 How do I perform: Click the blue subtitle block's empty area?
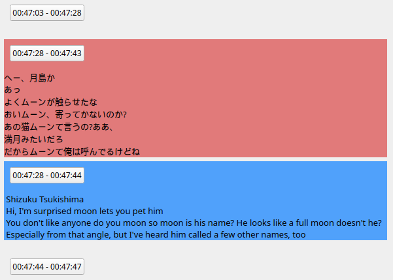coord(262,183)
